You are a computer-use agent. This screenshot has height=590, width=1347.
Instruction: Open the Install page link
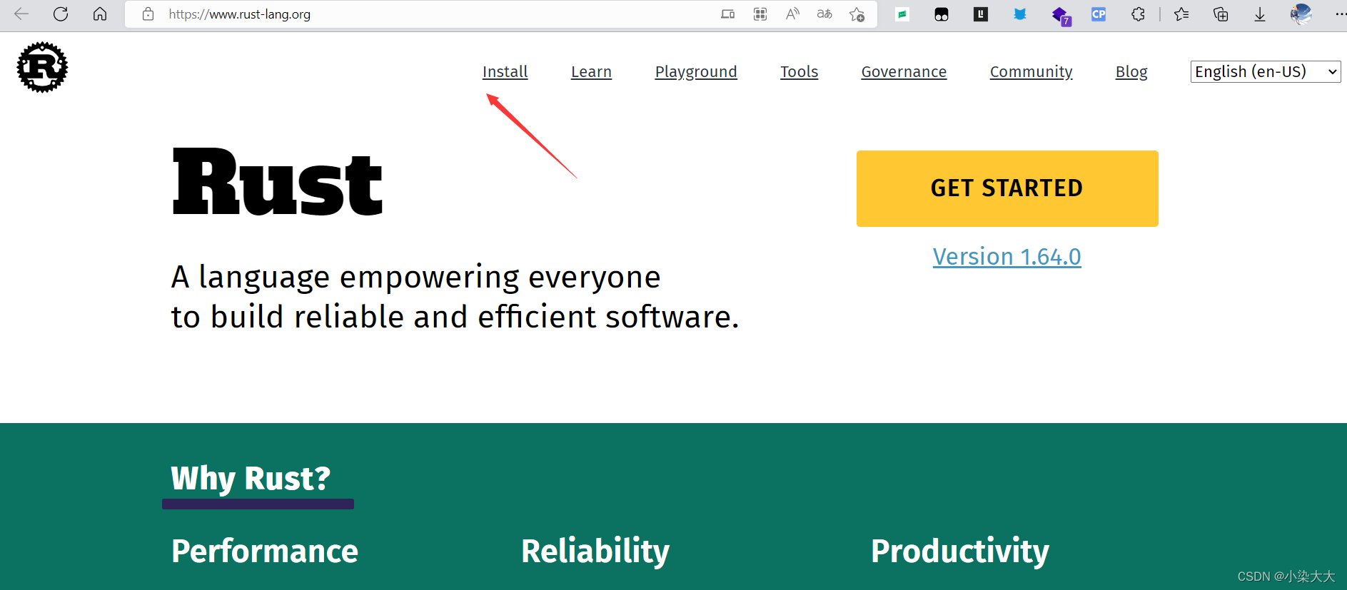[x=505, y=71]
